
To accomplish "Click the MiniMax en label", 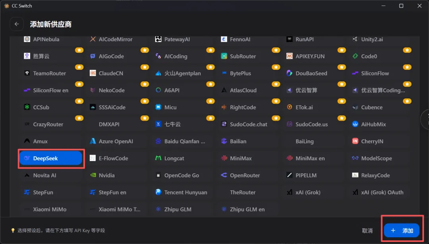I will (x=310, y=158).
